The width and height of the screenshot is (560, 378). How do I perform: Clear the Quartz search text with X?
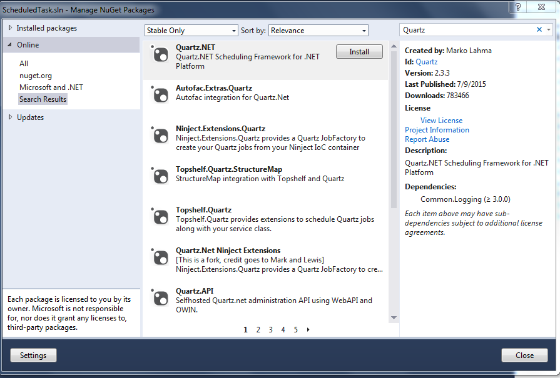539,29
